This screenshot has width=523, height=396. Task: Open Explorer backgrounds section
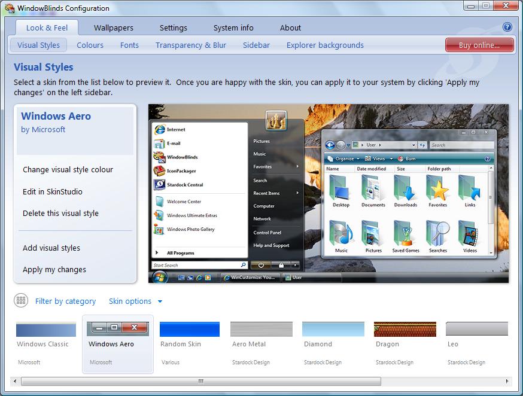[325, 45]
